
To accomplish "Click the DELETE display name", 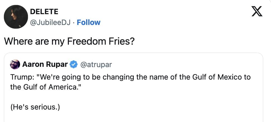I will 44,12.
